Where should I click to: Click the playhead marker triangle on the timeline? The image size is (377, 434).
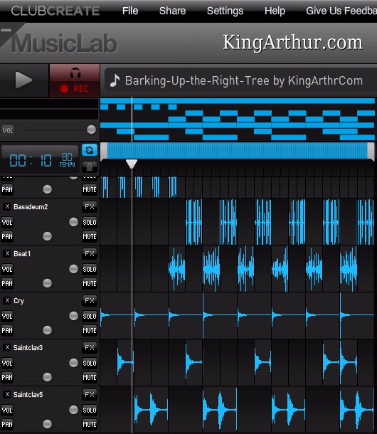point(132,164)
